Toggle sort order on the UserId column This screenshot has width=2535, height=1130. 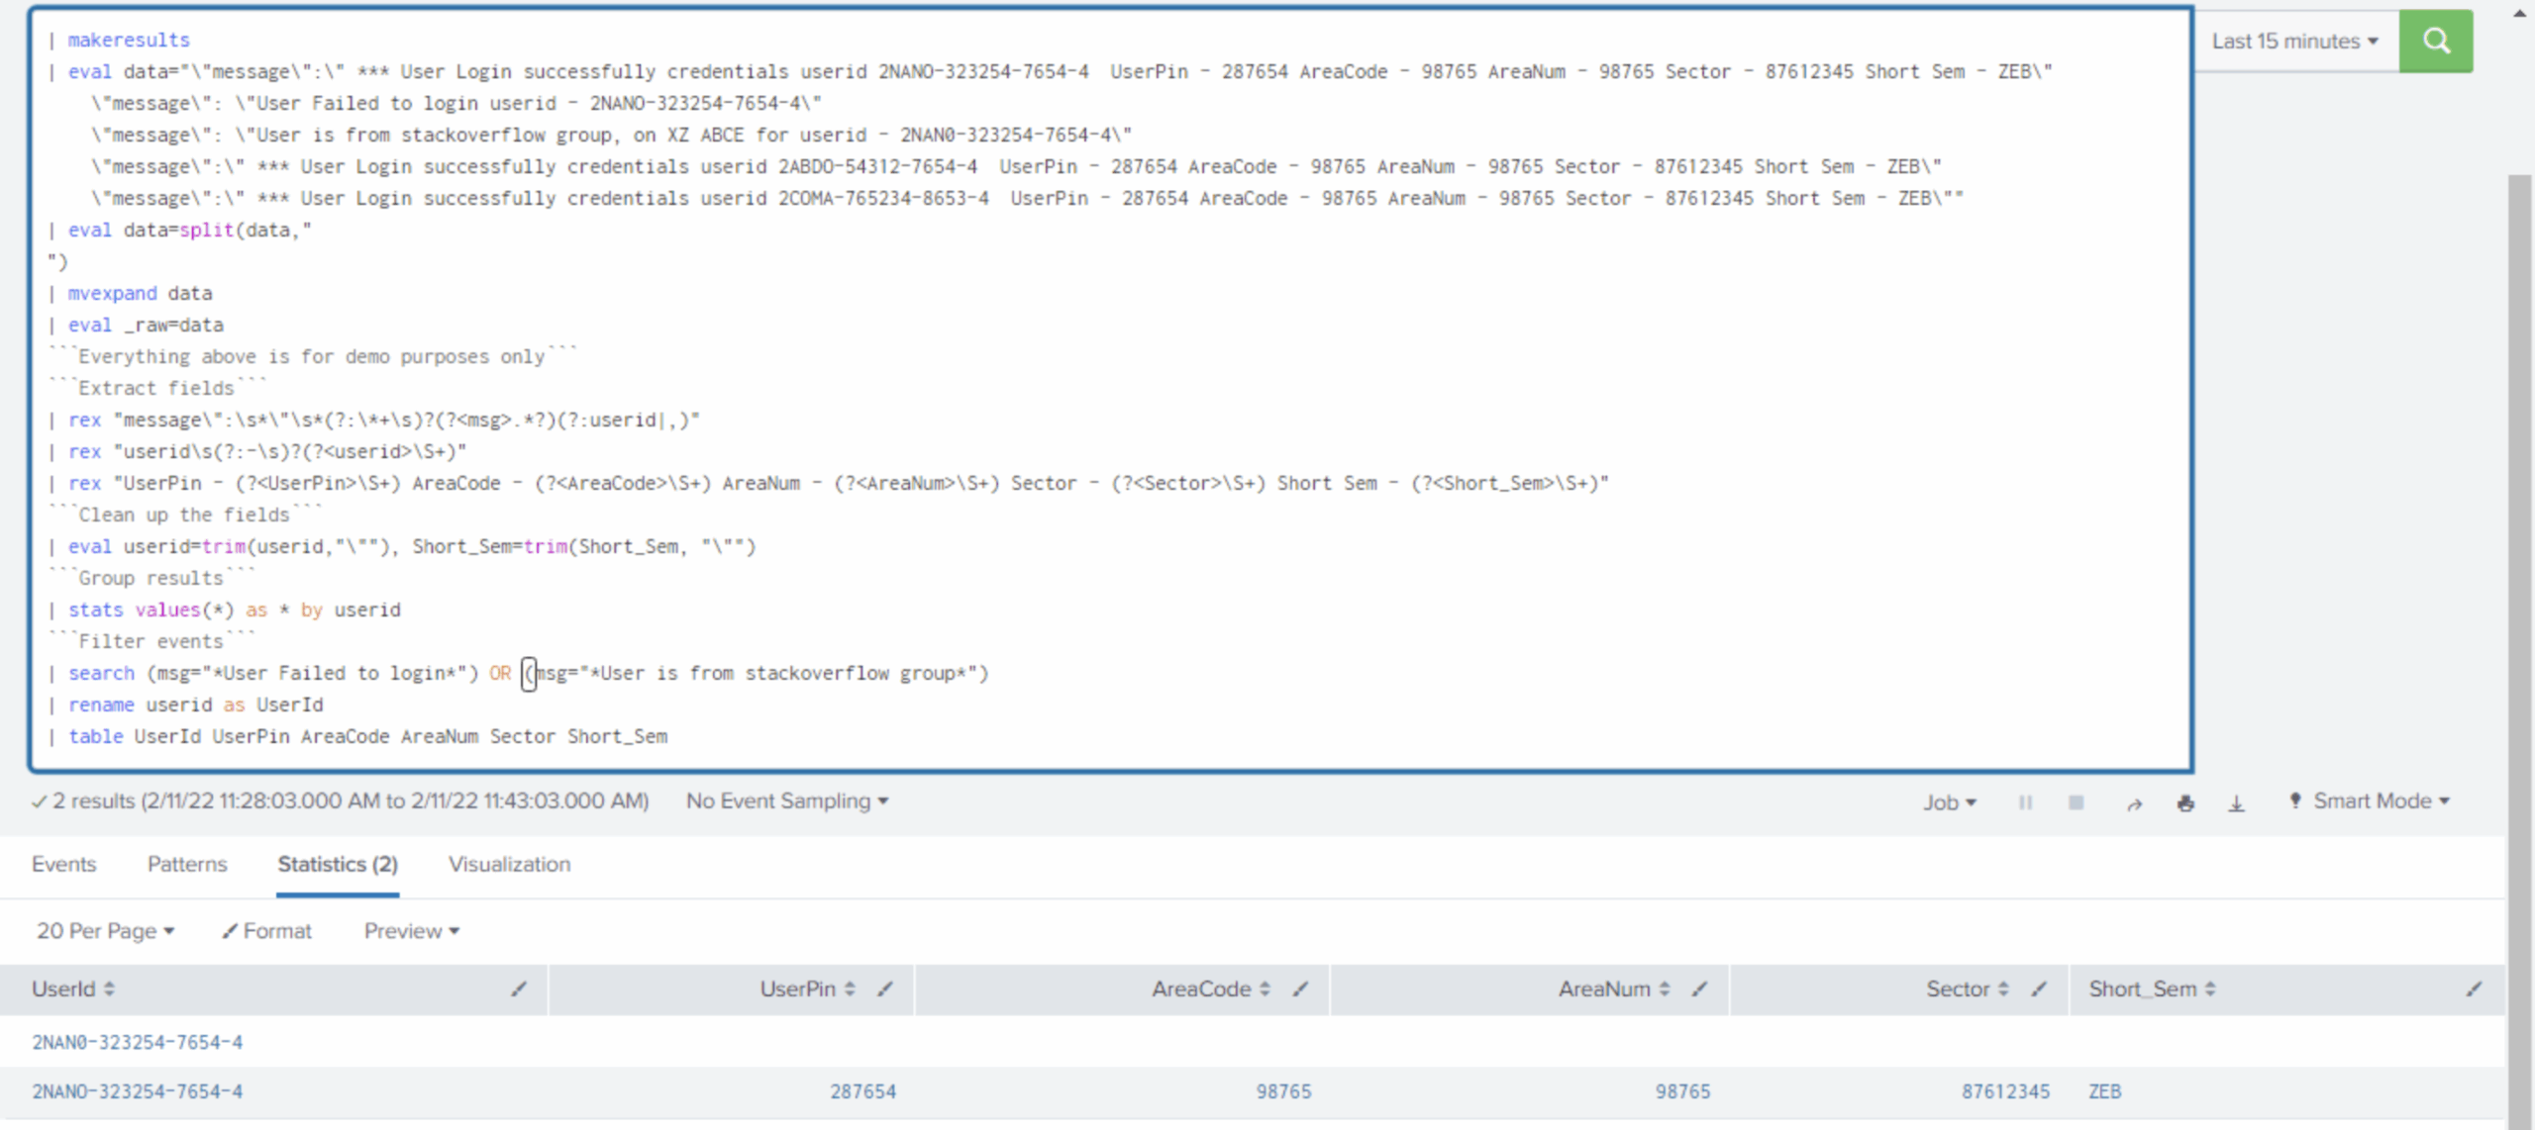click(x=109, y=989)
